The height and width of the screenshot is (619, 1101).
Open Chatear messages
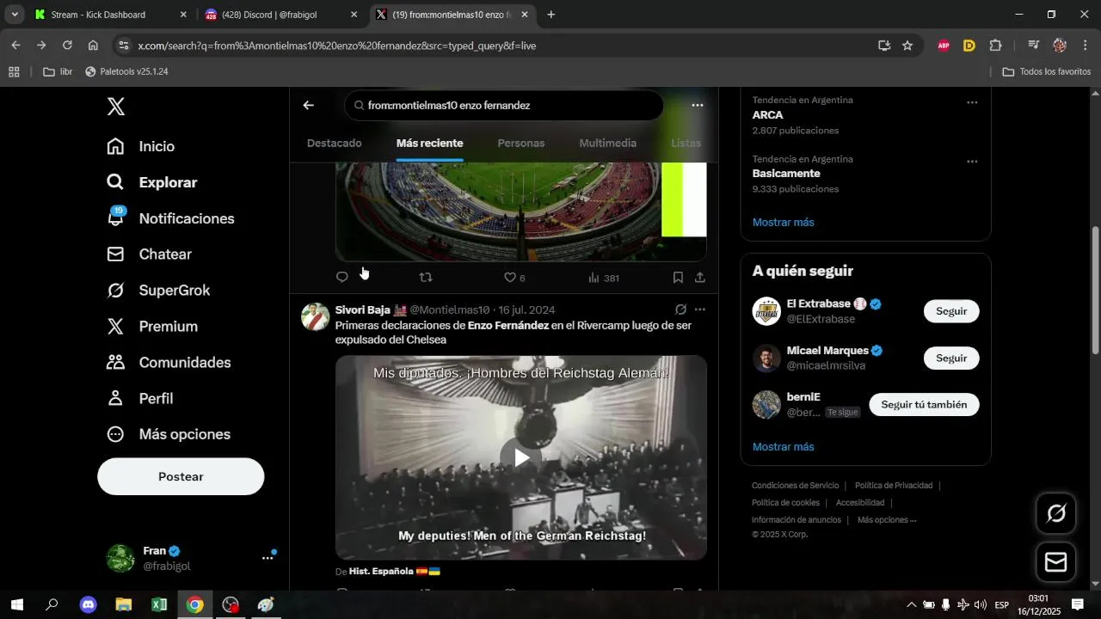click(x=149, y=254)
